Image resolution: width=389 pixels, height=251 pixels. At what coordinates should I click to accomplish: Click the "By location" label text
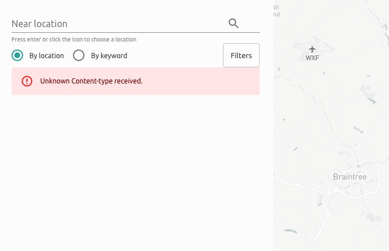(x=47, y=56)
